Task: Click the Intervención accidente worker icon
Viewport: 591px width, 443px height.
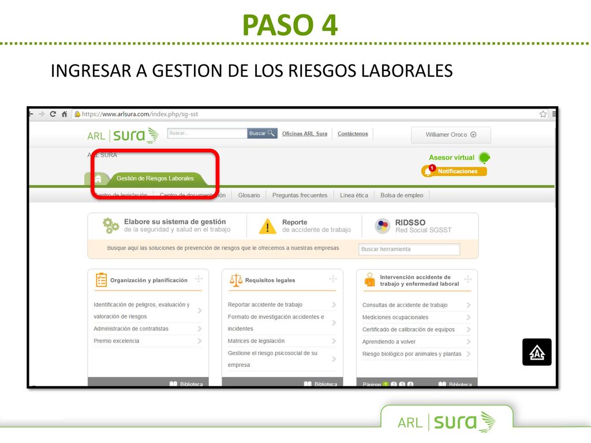Action: (370, 280)
